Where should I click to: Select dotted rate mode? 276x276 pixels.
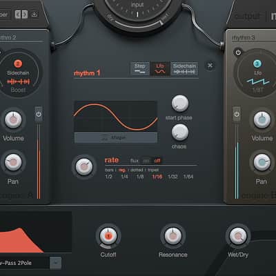pos(137,170)
